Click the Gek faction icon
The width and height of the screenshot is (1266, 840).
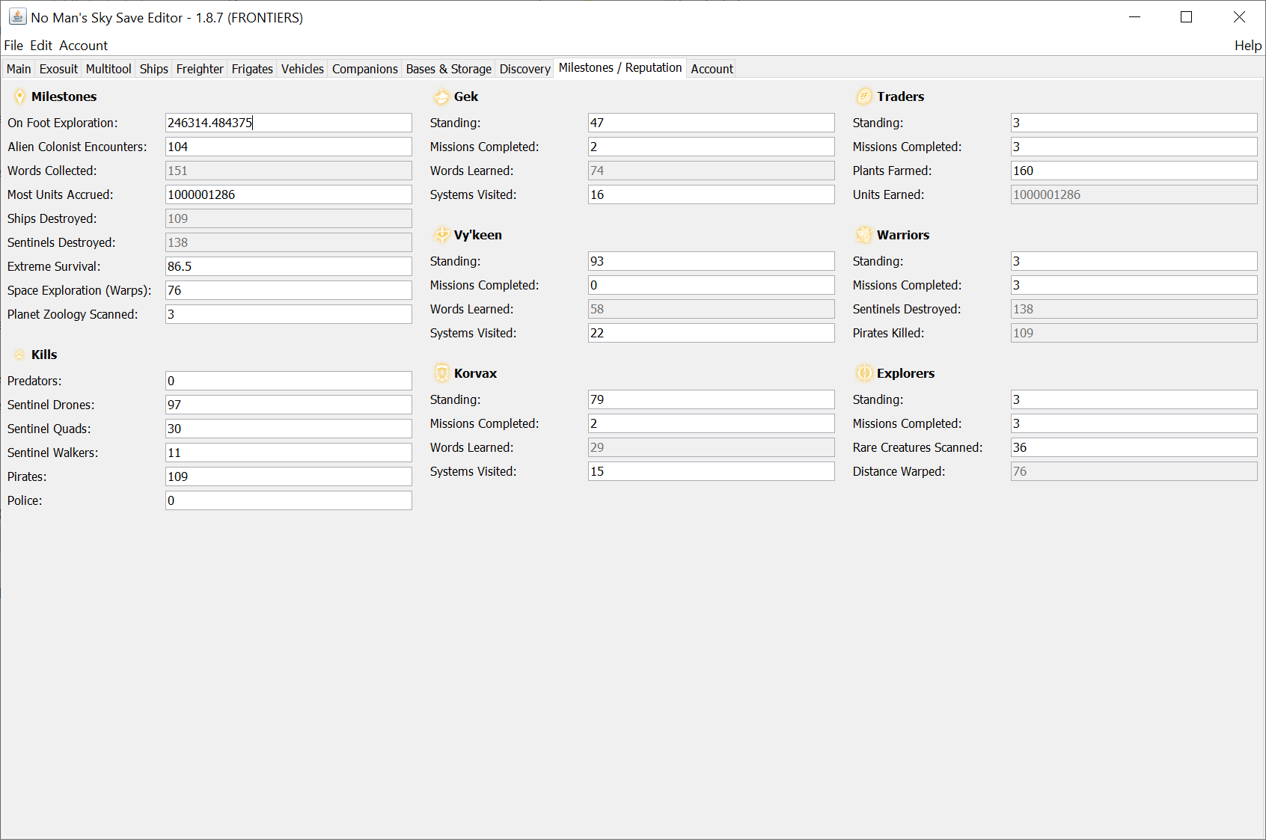[441, 96]
